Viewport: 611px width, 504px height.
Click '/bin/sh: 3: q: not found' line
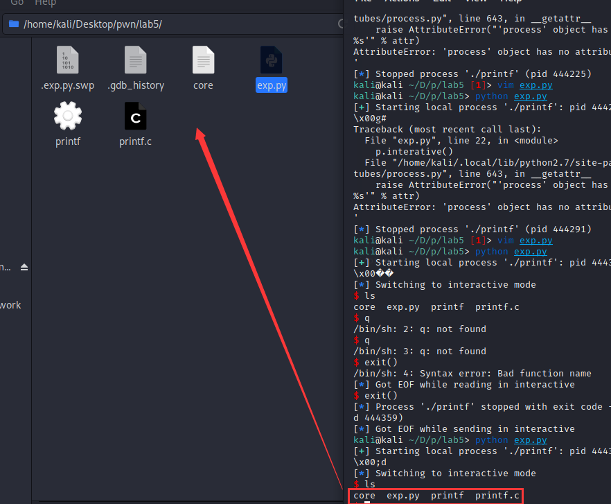click(420, 351)
